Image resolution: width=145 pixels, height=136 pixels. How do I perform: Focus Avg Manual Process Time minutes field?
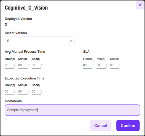point(23,65)
